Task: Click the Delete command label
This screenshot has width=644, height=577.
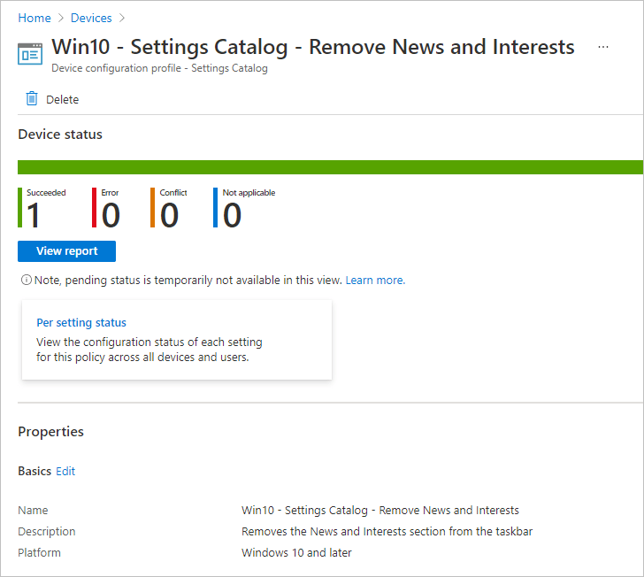Action: click(x=62, y=99)
